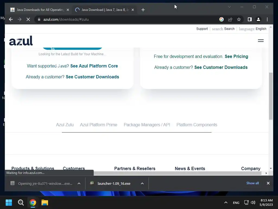Switch to Java Downloads for All Operating tab
The height and width of the screenshot is (209, 278).
tap(40, 10)
